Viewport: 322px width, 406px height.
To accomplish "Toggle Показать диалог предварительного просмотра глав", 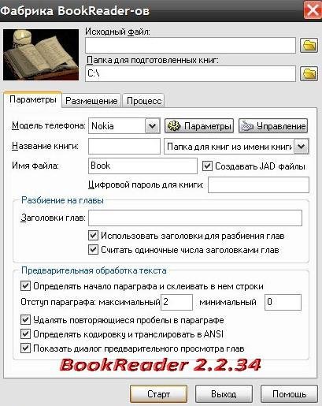I will (x=25, y=348).
